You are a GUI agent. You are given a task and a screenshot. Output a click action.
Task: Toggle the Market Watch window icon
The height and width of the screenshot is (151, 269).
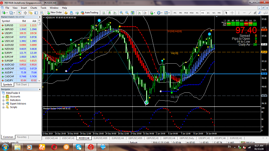(x=20, y=13)
